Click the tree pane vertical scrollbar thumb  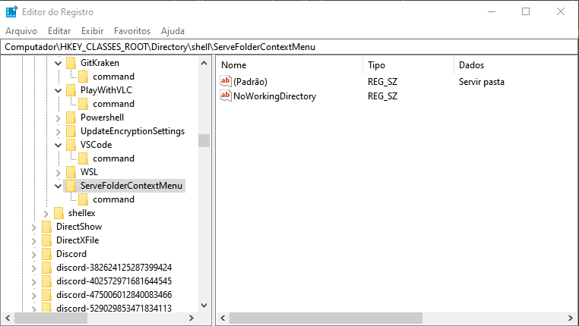point(204,140)
